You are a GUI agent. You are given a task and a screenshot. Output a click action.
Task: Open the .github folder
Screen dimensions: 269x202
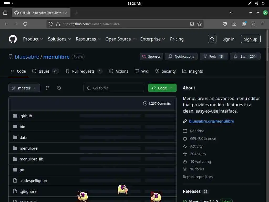(x=26, y=116)
